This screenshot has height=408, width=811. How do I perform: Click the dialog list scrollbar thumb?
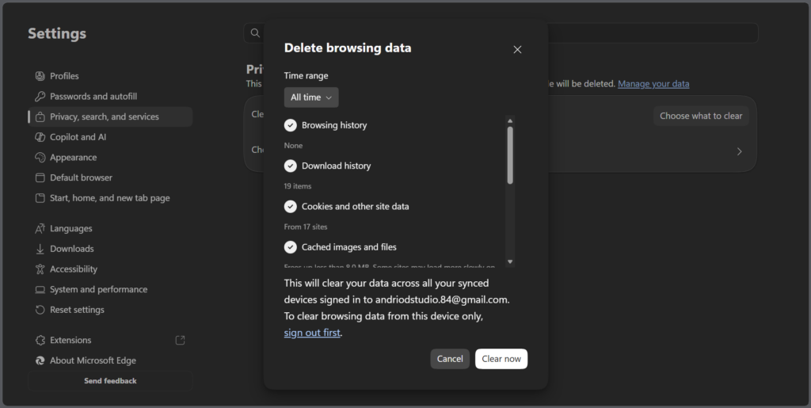(x=510, y=155)
